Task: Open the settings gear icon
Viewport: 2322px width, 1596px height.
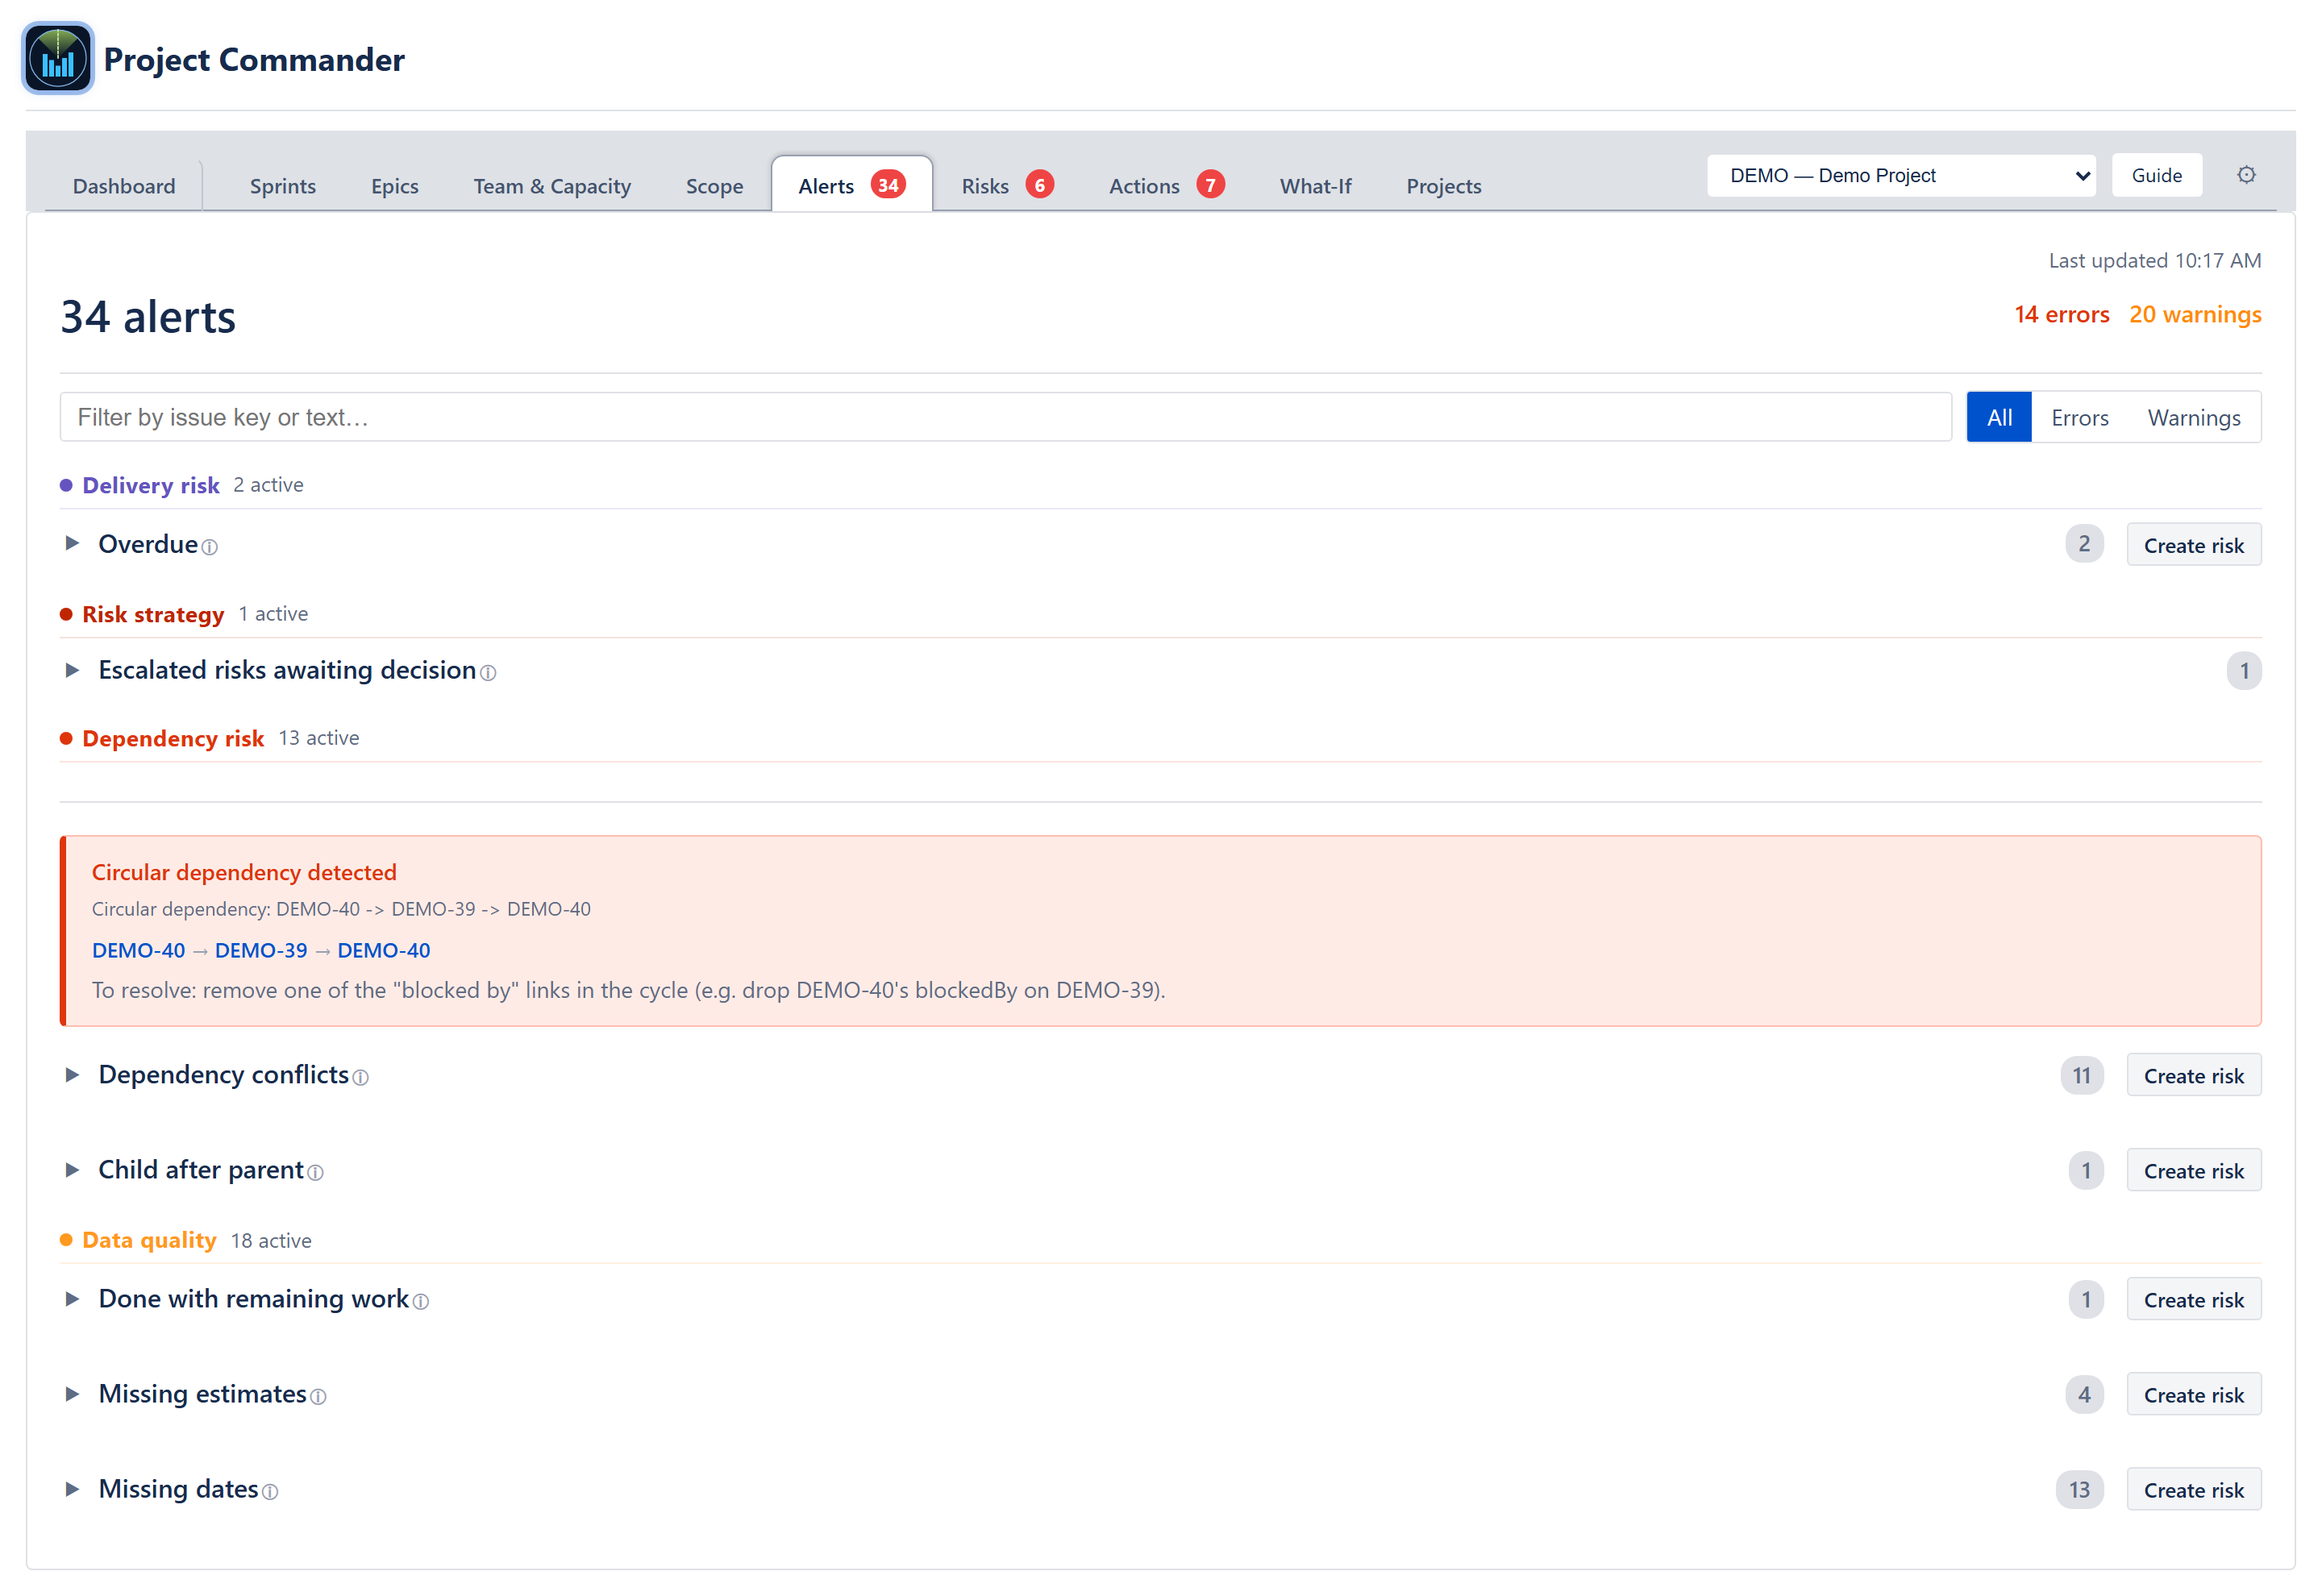Action: click(2246, 175)
